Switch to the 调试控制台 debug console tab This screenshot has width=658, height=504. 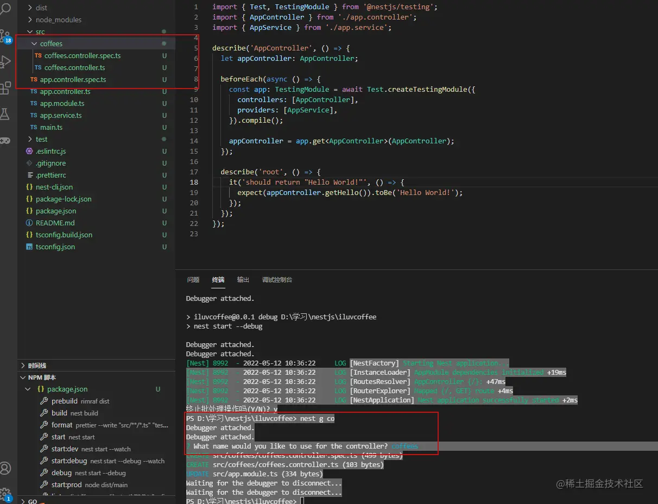[277, 280]
